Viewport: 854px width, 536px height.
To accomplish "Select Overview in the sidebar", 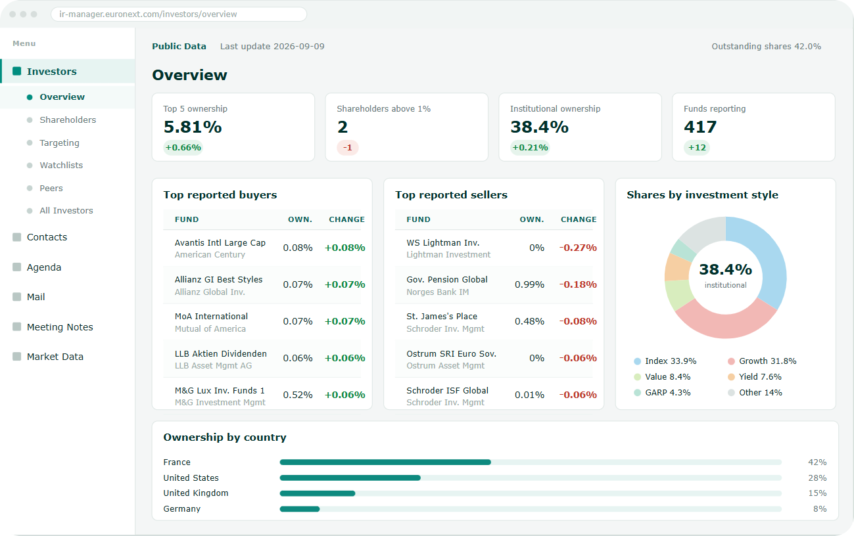I will coord(67,97).
